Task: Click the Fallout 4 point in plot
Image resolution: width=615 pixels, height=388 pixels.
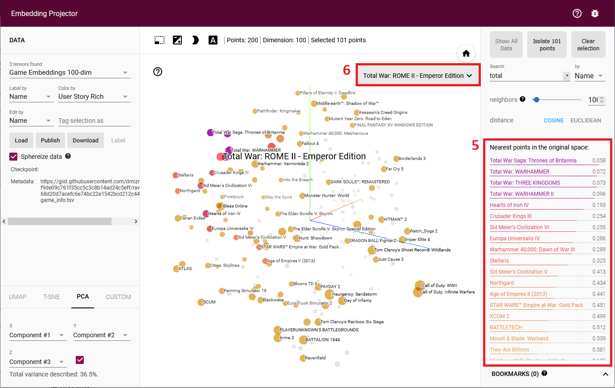Action: click(x=299, y=144)
